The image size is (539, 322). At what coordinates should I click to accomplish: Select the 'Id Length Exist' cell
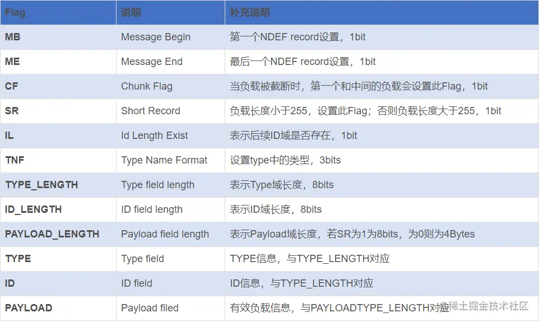pos(170,136)
